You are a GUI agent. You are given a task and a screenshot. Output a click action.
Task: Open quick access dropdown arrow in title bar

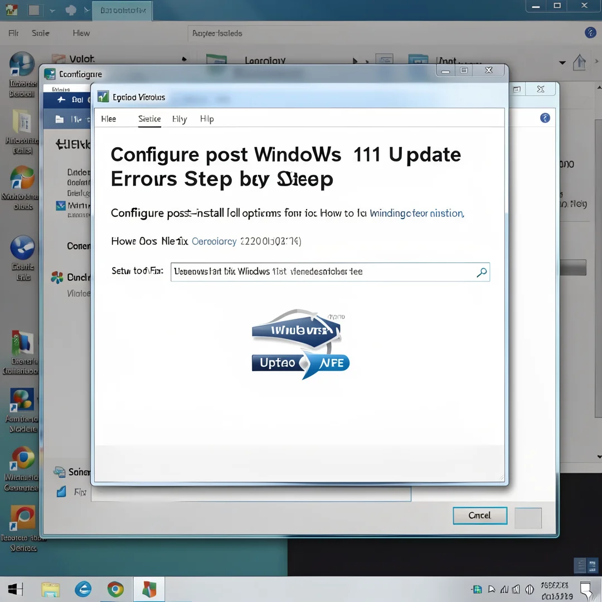[52, 11]
